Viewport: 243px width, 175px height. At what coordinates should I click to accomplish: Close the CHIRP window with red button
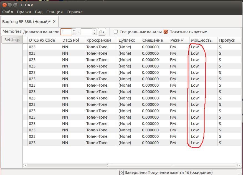tap(5, 5)
